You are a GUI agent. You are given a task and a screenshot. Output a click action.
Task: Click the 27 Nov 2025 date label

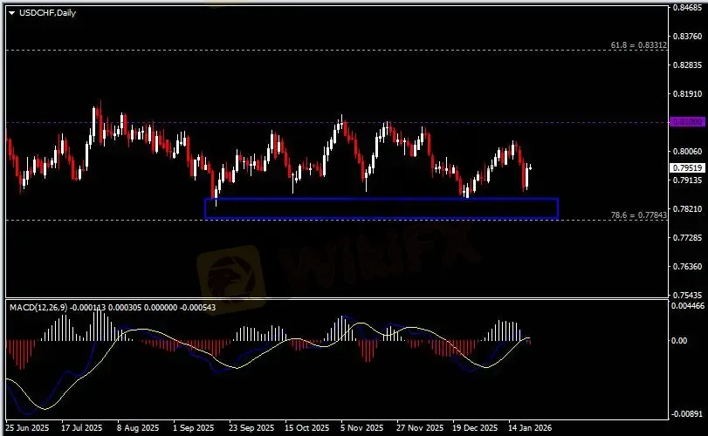click(x=420, y=427)
